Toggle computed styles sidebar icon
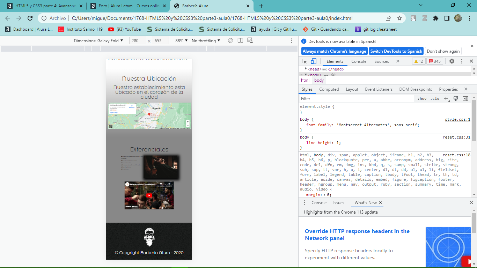The height and width of the screenshot is (268, 477). [x=465, y=99]
